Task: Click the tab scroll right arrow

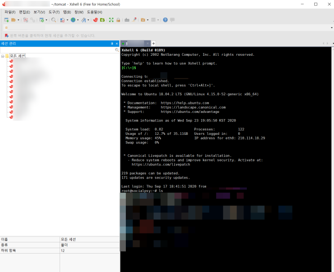Action: [x=327, y=44]
